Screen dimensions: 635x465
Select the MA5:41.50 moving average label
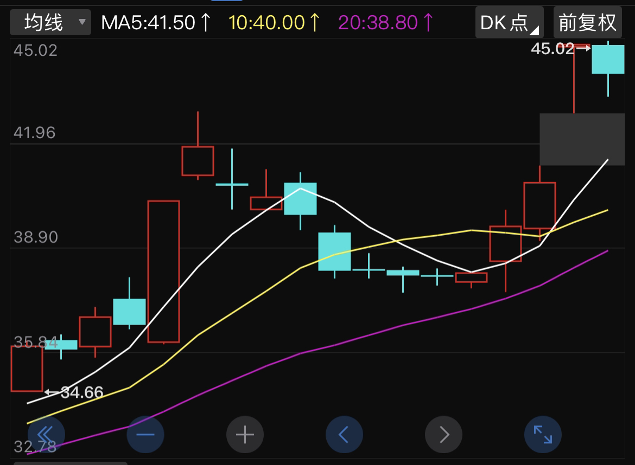(156, 22)
